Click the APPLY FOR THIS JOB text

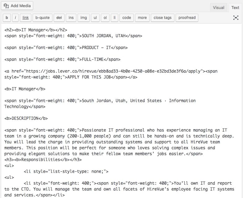click(x=89, y=77)
